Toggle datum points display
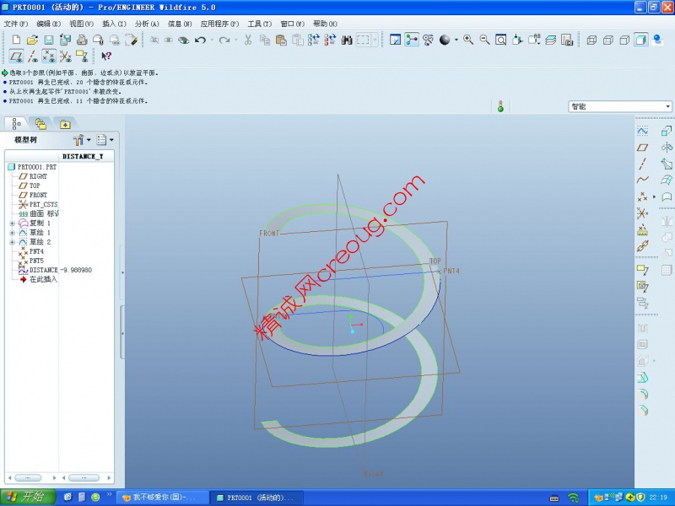675x506 pixels. 49,56
